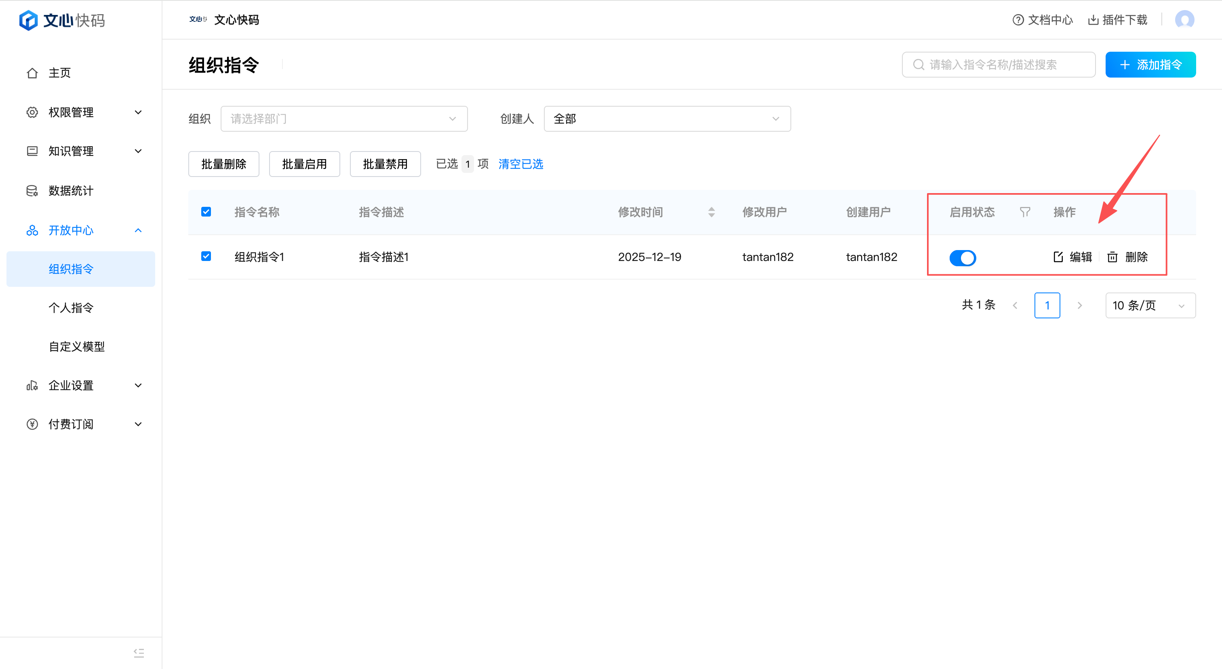The image size is (1222, 669).
Task: Click the 清空已选 link
Action: [x=520, y=164]
